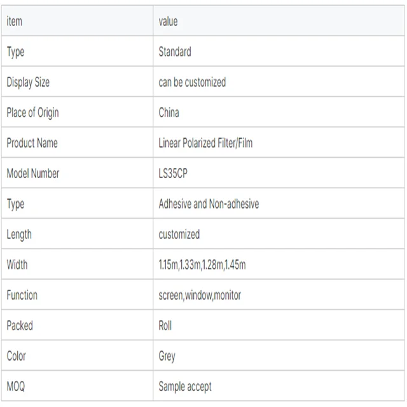Click the "Model Number" label
407x407 pixels.
[33, 173]
